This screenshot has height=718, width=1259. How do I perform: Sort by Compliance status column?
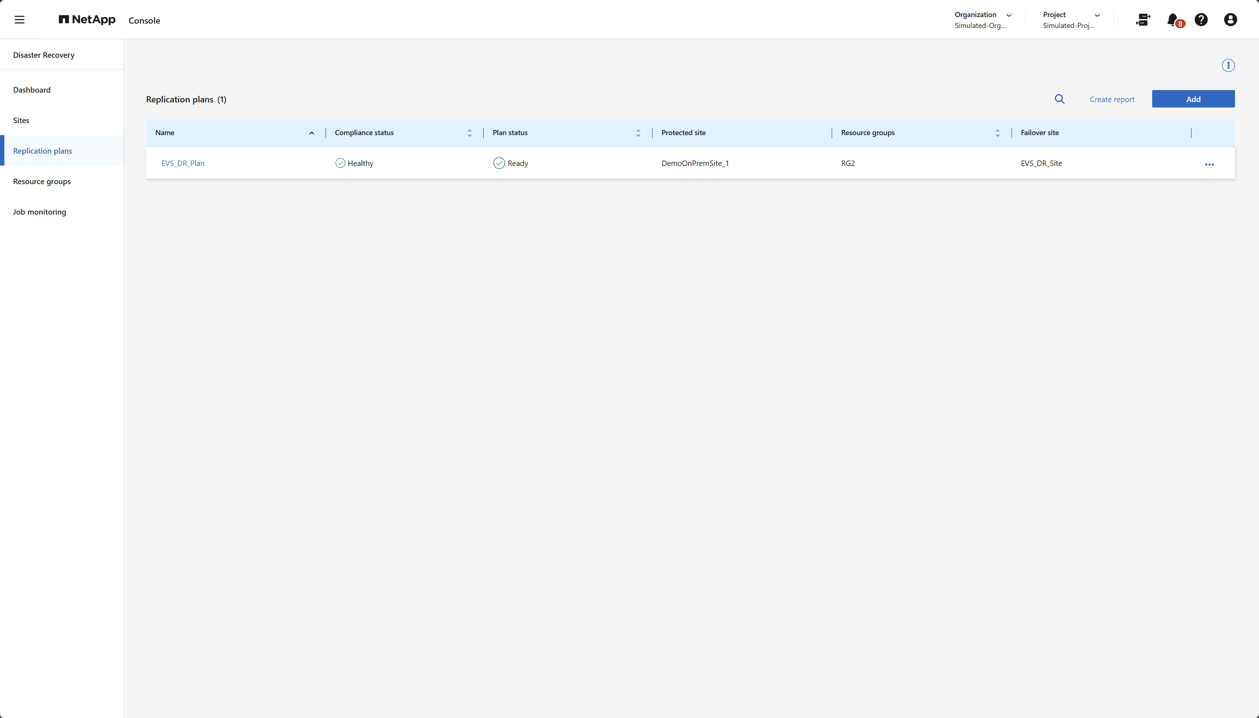coord(469,133)
